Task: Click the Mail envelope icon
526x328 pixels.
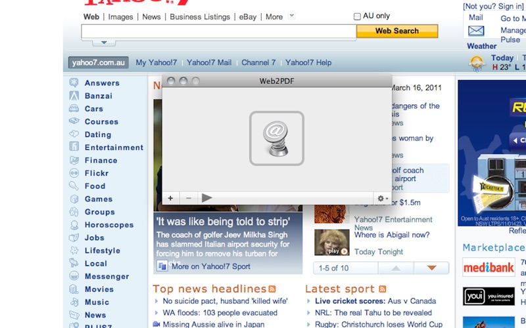Action: tap(476, 31)
